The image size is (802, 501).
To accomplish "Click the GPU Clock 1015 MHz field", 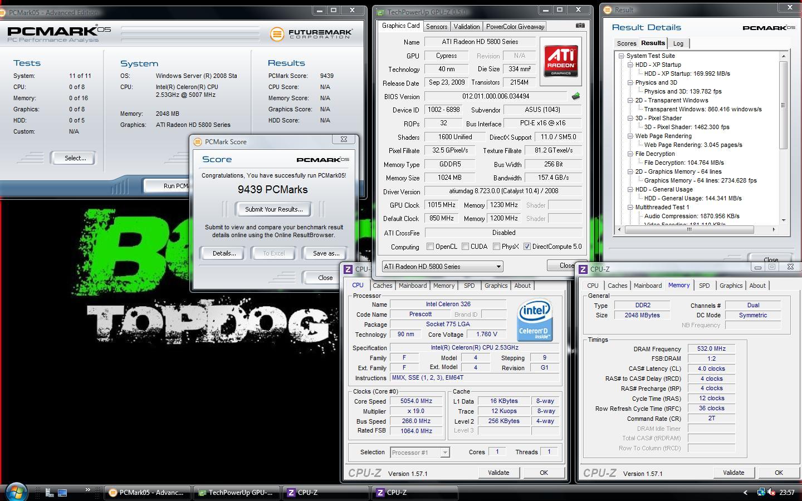I will point(442,205).
